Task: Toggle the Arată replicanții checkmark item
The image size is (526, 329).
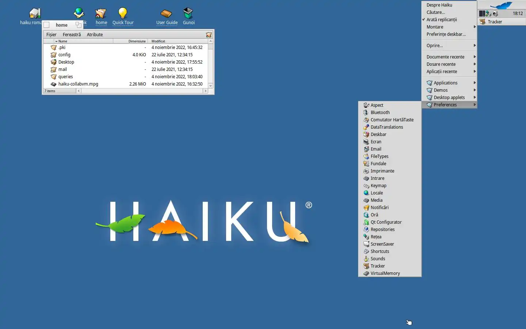Action: pyautogui.click(x=449, y=20)
